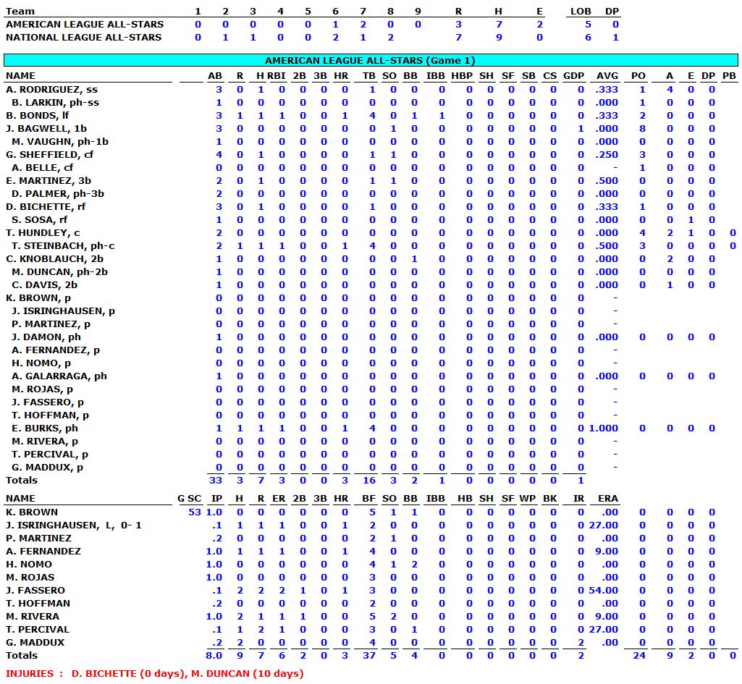Select M. RIVERA in pitching table
The width and height of the screenshot is (742, 684).
pyautogui.click(x=33, y=617)
